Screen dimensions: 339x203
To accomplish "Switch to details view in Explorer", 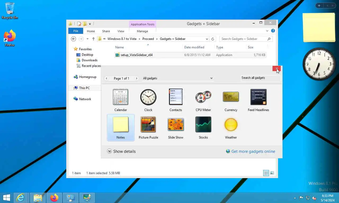I will coord(266,173).
